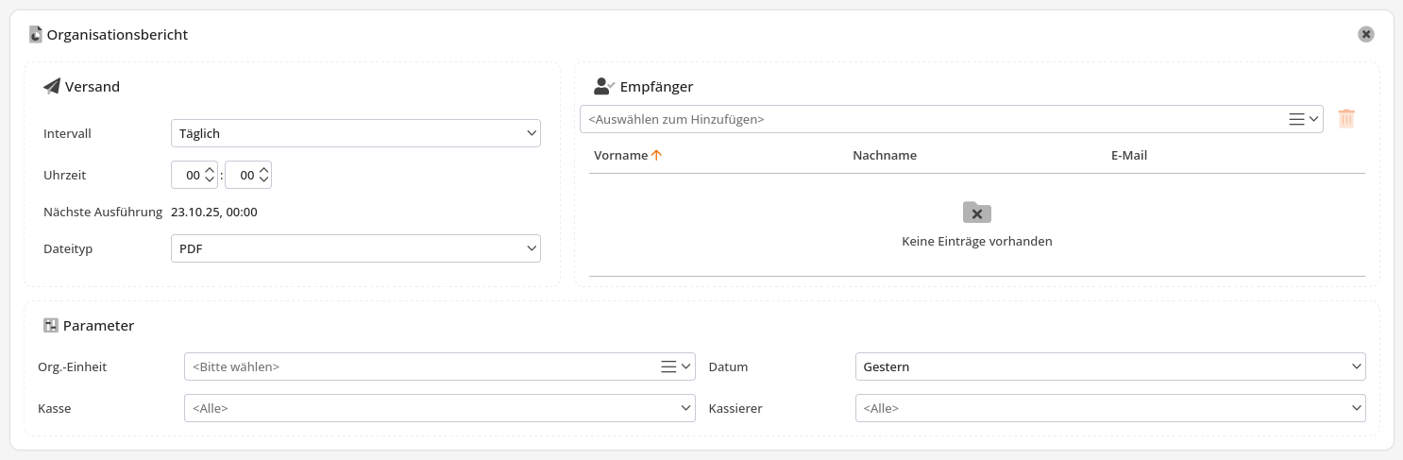Click the ascending sort arrow beside Vorname
The image size is (1403, 460).
coord(657,155)
